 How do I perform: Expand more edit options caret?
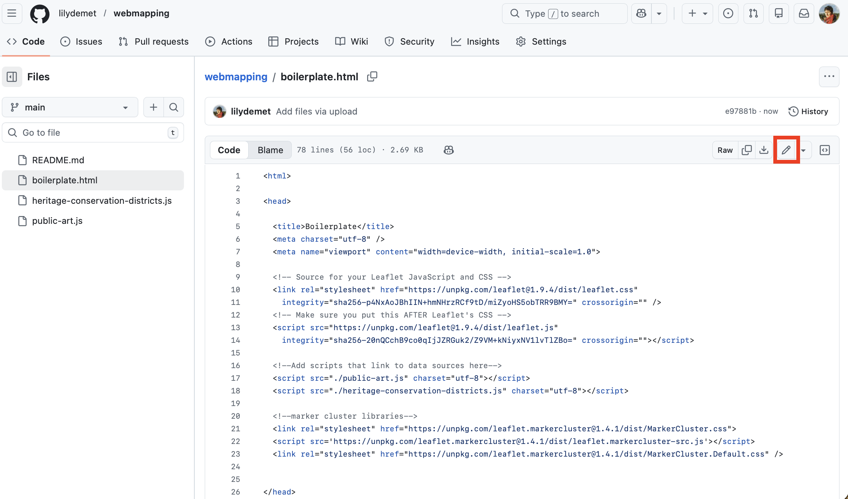803,151
